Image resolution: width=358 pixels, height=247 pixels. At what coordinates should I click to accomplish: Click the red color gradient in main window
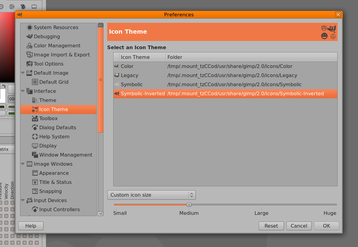[7, 47]
